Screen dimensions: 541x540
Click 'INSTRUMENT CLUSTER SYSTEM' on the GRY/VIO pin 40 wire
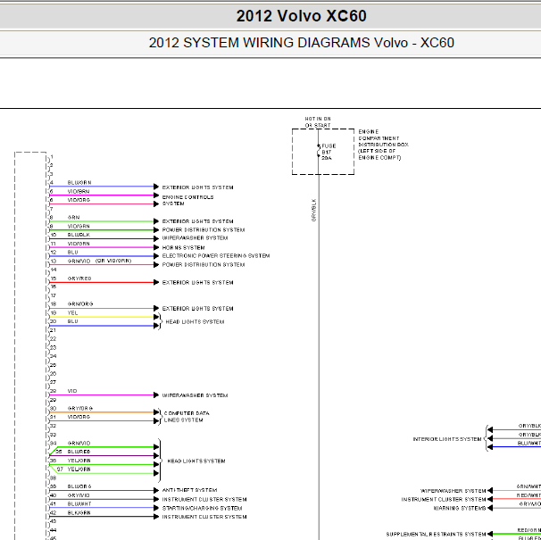(204, 499)
